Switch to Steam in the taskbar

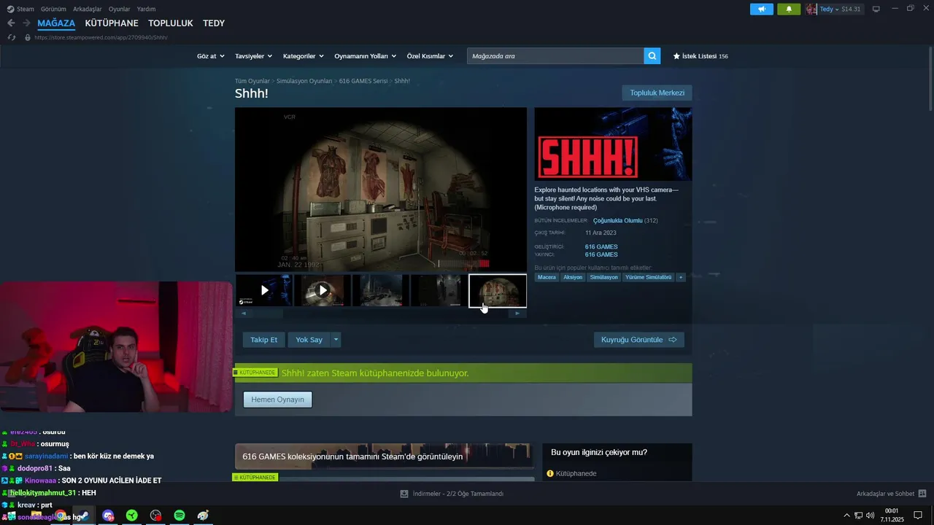pos(84,516)
